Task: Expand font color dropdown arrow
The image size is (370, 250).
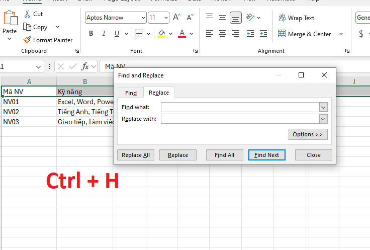Action: 191,34
